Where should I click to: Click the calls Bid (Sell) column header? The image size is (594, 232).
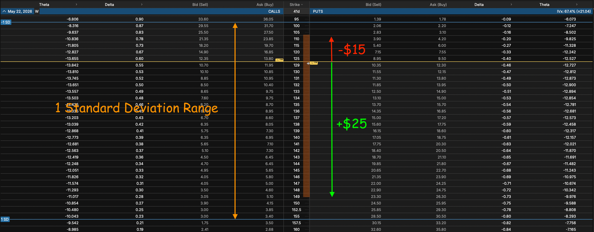tap(200, 4)
